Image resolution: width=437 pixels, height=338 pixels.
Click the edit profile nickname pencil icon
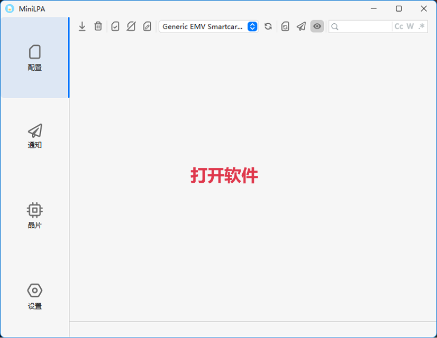pos(147,26)
